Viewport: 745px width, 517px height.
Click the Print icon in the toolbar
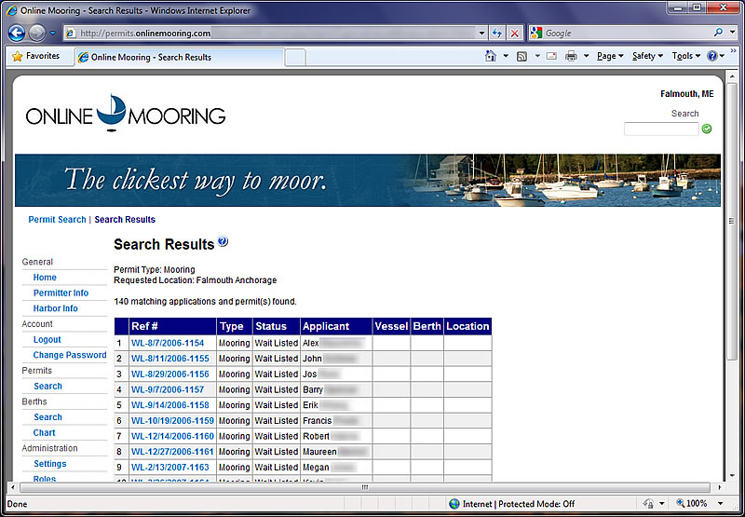pyautogui.click(x=571, y=57)
